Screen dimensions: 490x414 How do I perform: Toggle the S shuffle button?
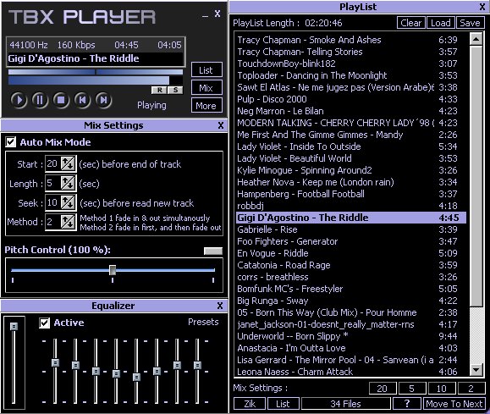[x=175, y=90]
